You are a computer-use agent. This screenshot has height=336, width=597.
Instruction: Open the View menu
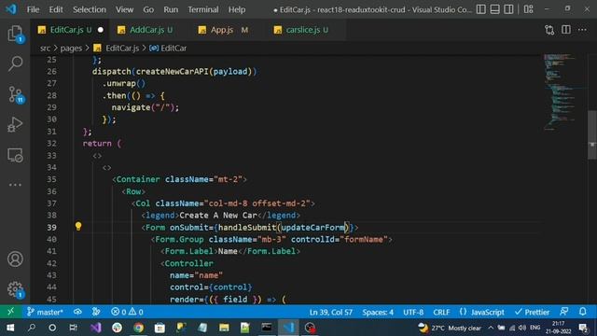click(124, 9)
